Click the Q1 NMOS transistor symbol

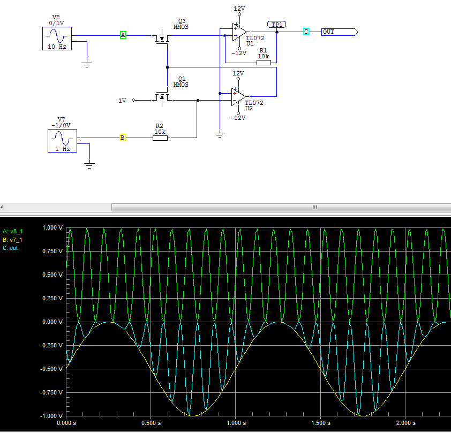pos(162,98)
